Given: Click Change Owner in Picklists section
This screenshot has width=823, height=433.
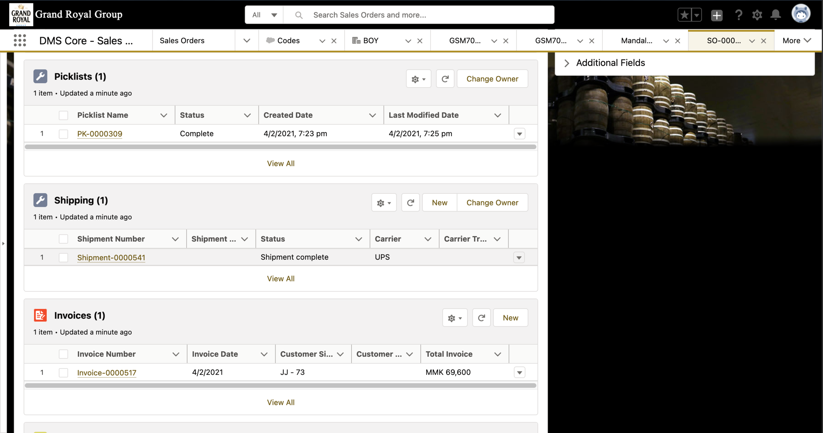Looking at the screenshot, I should click(492, 79).
